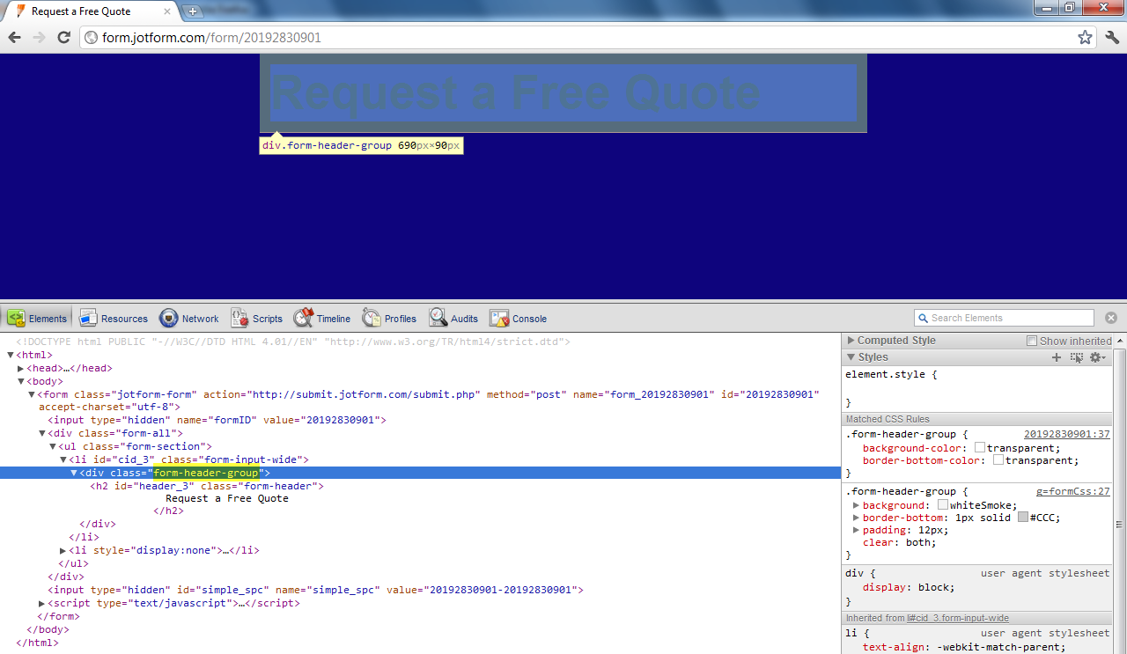Click the #CCC border-bottom swatch
Viewport: 1127px width, 654px height.
pyautogui.click(x=1023, y=518)
